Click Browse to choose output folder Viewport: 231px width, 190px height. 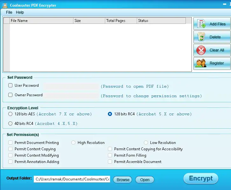123,180
